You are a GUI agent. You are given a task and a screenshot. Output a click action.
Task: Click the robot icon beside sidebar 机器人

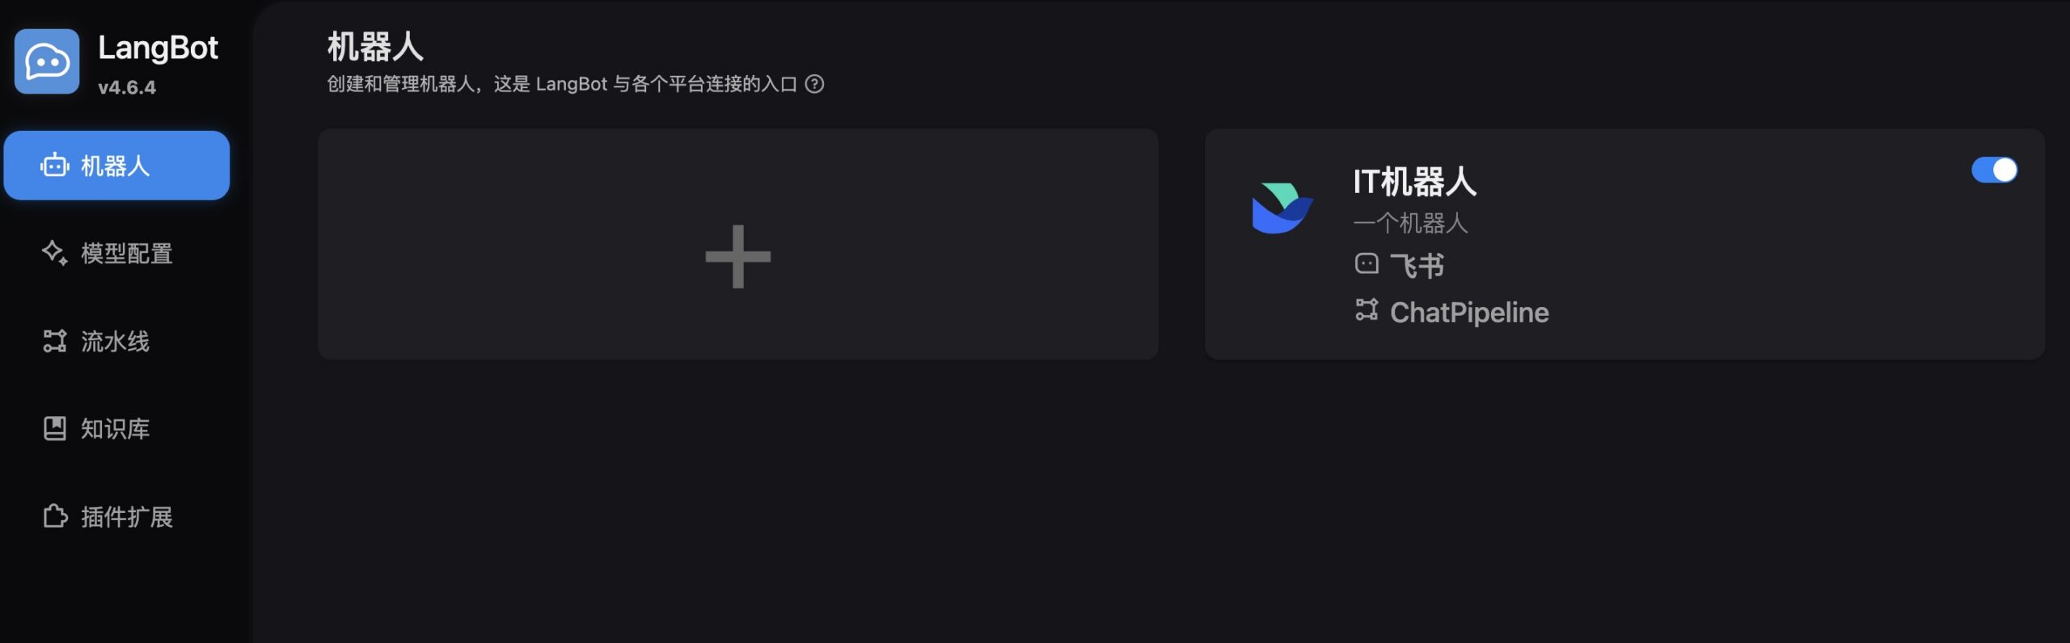click(55, 166)
